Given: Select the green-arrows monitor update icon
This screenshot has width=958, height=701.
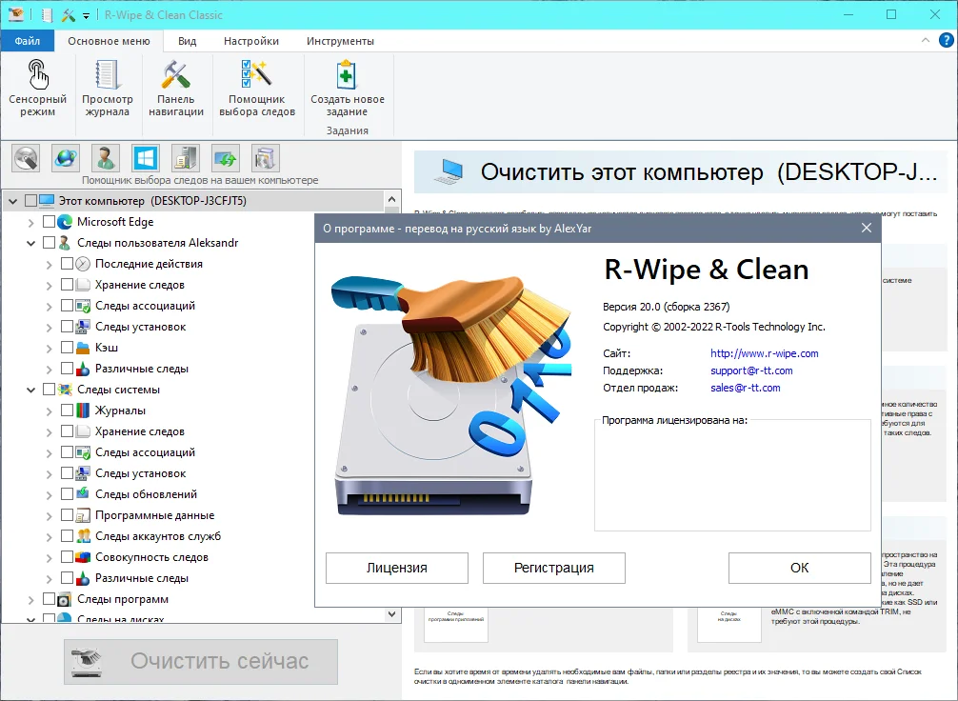Looking at the screenshot, I should pyautogui.click(x=226, y=158).
